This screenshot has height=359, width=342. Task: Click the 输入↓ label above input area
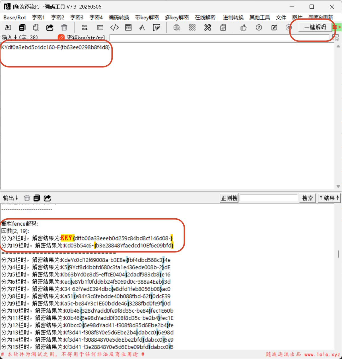(10, 38)
